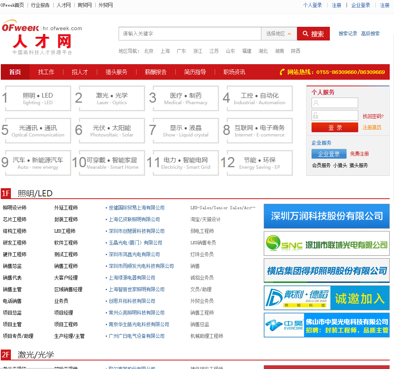Open company 世健国际贸易上海有限公司

(x=137, y=208)
